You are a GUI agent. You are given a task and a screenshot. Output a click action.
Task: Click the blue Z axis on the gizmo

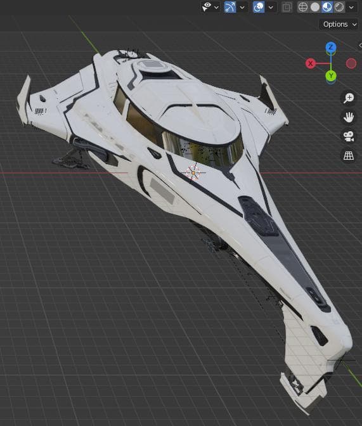(x=331, y=48)
